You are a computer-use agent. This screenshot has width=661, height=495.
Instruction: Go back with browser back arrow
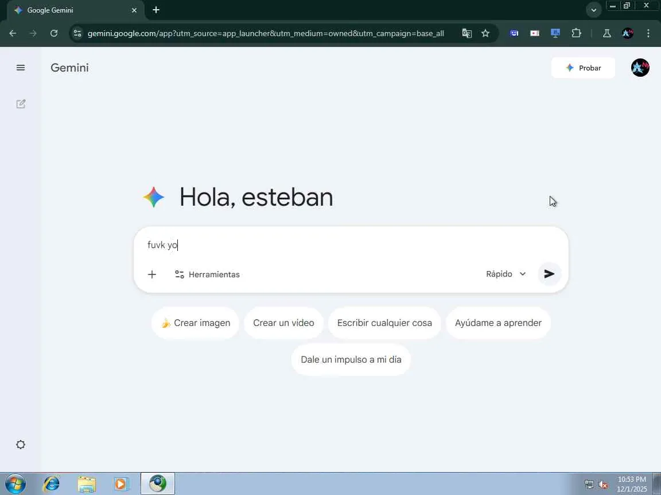13,33
